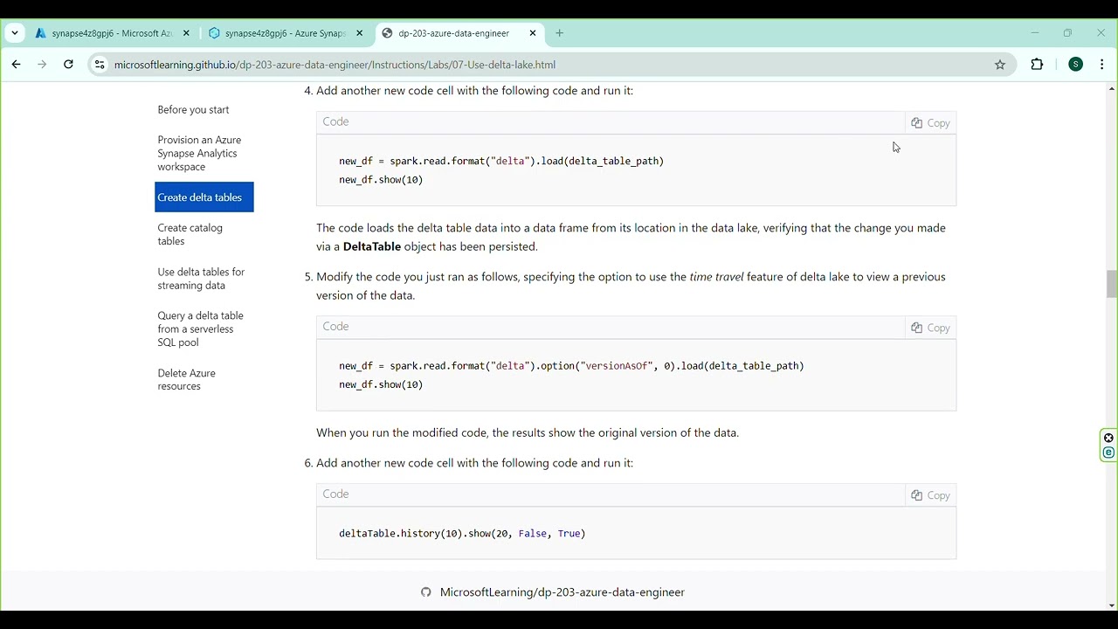This screenshot has height=629, width=1118.
Task: Click the blue circular overlay icon at right edge
Action: pos(1108,453)
